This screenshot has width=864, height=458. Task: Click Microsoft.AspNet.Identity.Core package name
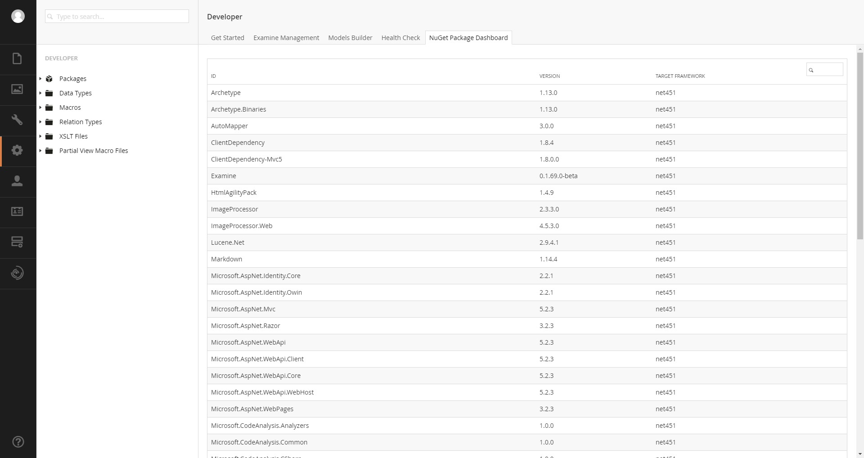coord(256,276)
